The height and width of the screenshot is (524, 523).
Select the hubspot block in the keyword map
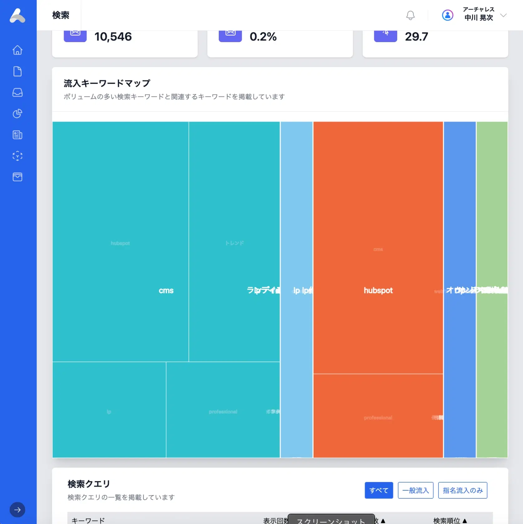[x=378, y=290]
